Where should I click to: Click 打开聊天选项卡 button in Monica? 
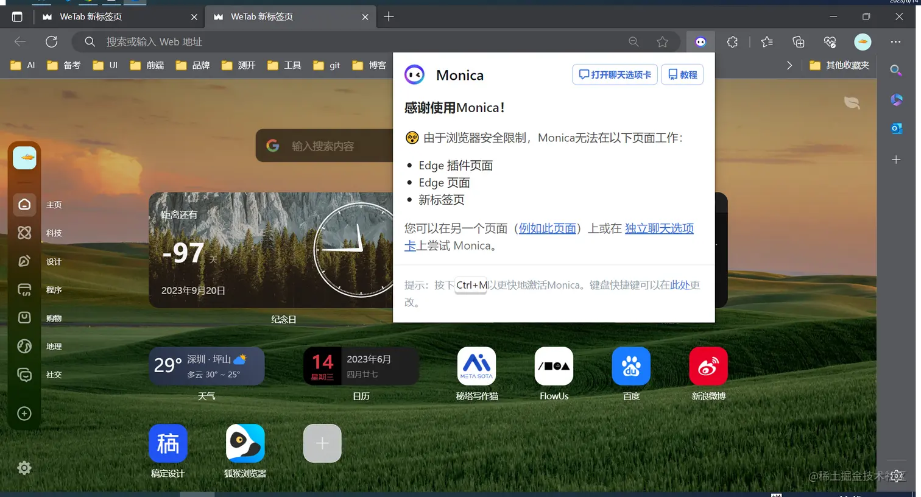click(615, 74)
